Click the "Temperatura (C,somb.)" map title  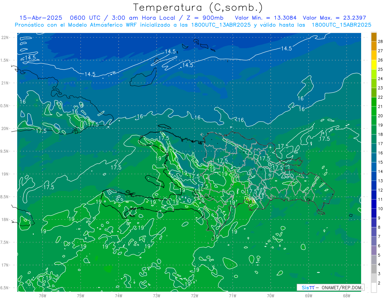tap(198, 7)
